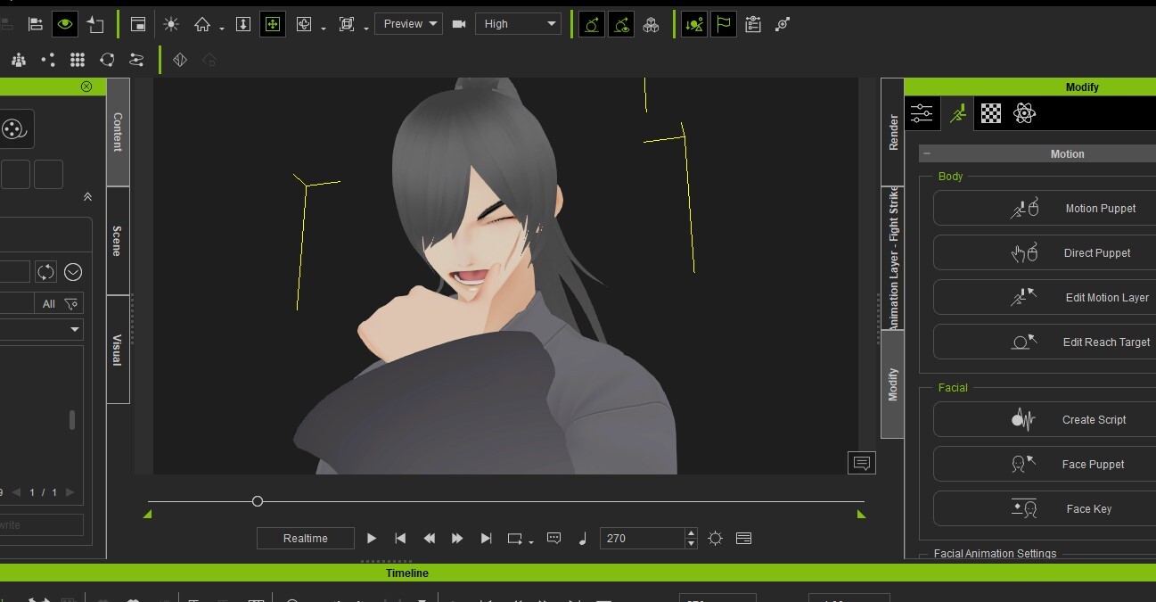The height and width of the screenshot is (602, 1156).
Task: Click the circular ring icon in second toolbar
Action: [x=107, y=60]
